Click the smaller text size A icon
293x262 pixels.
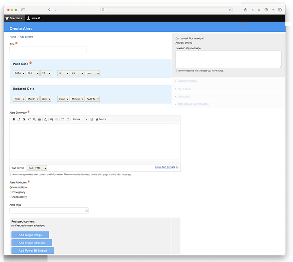(x=253, y=10)
